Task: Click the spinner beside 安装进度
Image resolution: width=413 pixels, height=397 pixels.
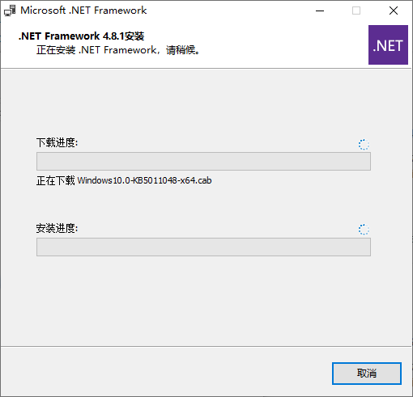Action: click(x=364, y=230)
